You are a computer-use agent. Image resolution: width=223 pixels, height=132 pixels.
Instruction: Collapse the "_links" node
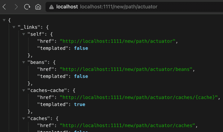[x=14, y=27]
